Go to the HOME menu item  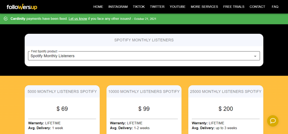pos(98,7)
